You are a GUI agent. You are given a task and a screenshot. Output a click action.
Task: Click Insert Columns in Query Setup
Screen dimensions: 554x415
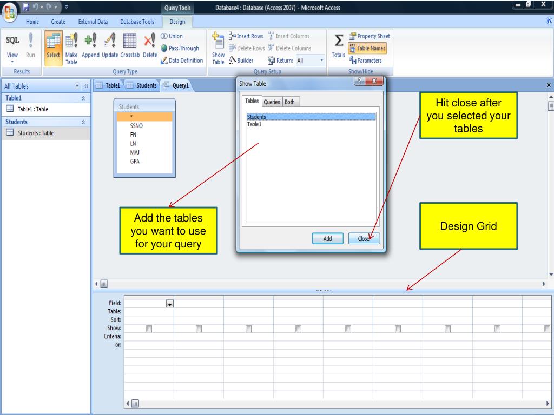pyautogui.click(x=289, y=36)
